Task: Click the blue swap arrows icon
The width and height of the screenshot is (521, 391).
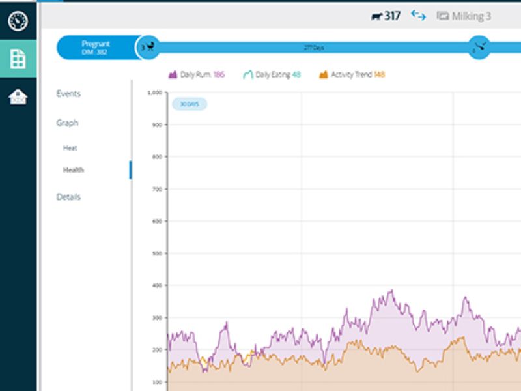Action: [418, 16]
